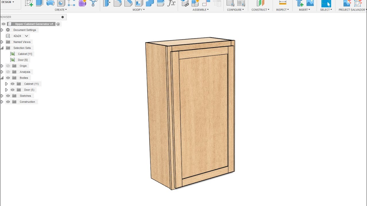
Task: Select the Offset Face tool icon
Action: (161, 3)
